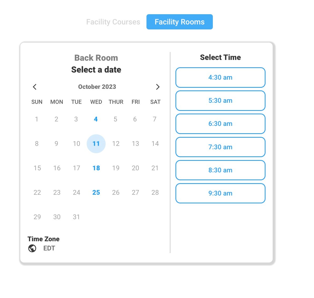Select Wednesday October 4 on calendar
This screenshot has height=298, width=314.
(96, 119)
